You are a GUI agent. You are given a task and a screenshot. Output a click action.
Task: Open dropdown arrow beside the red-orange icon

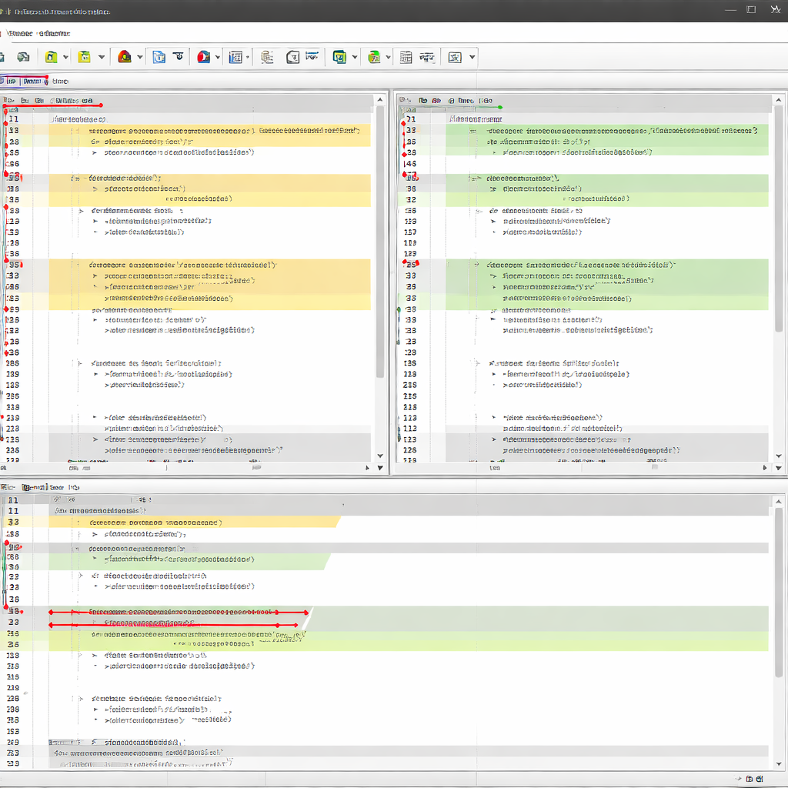coord(140,57)
